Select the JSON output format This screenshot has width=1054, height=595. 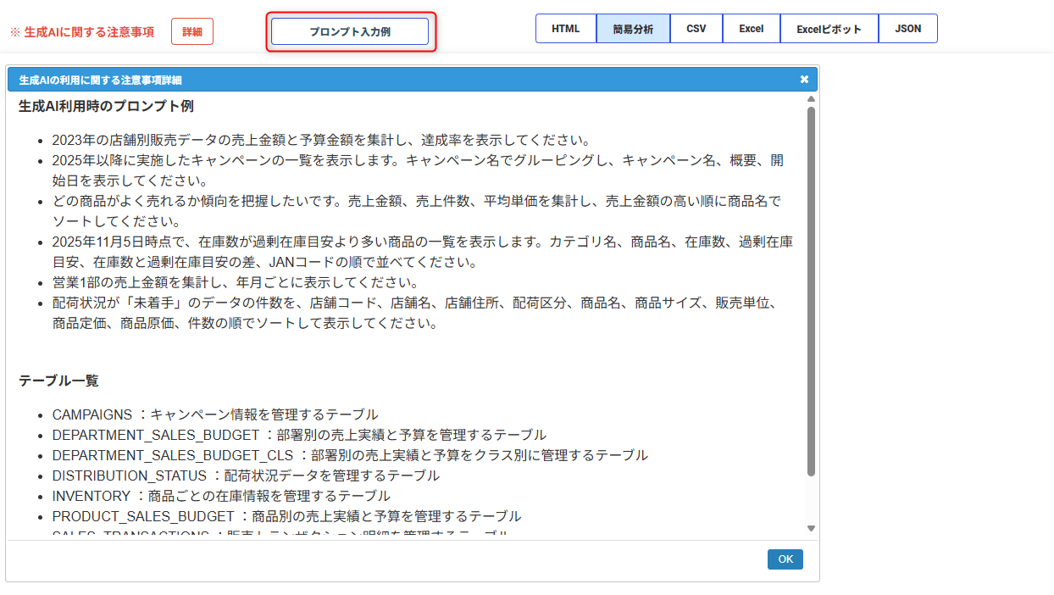(907, 28)
